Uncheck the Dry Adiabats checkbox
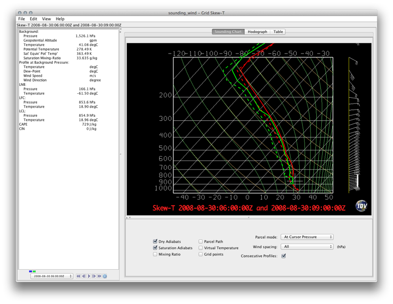Image resolution: width=393 pixels, height=304 pixels. coord(155,242)
